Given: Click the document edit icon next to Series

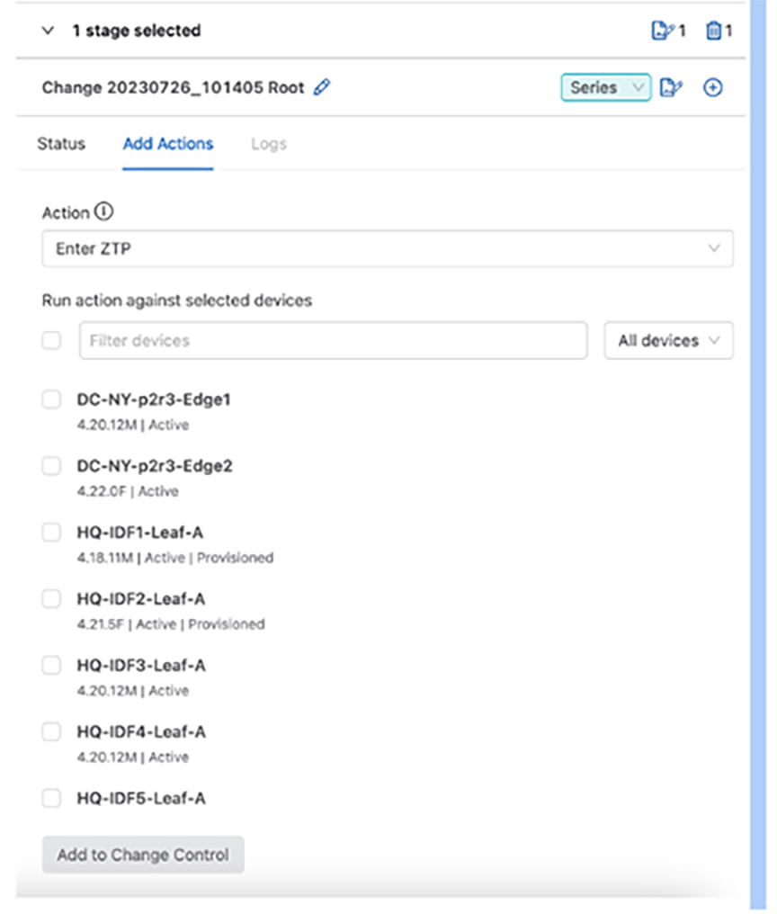Looking at the screenshot, I should coord(671,88).
